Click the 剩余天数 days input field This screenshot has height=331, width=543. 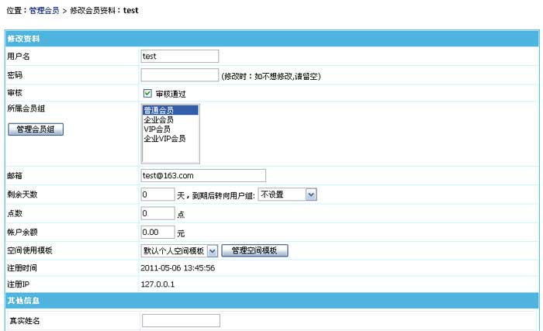point(157,195)
